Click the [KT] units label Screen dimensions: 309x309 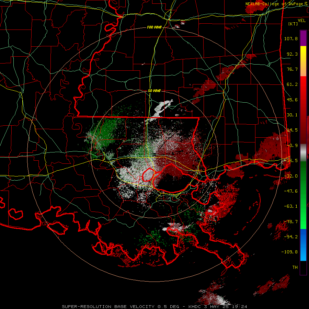click(293, 24)
